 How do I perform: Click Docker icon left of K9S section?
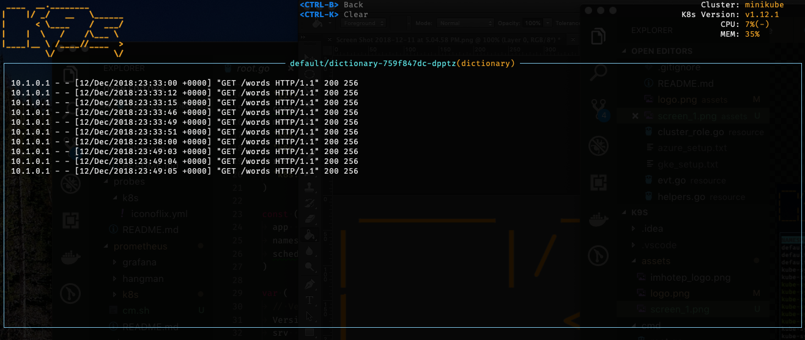(598, 218)
